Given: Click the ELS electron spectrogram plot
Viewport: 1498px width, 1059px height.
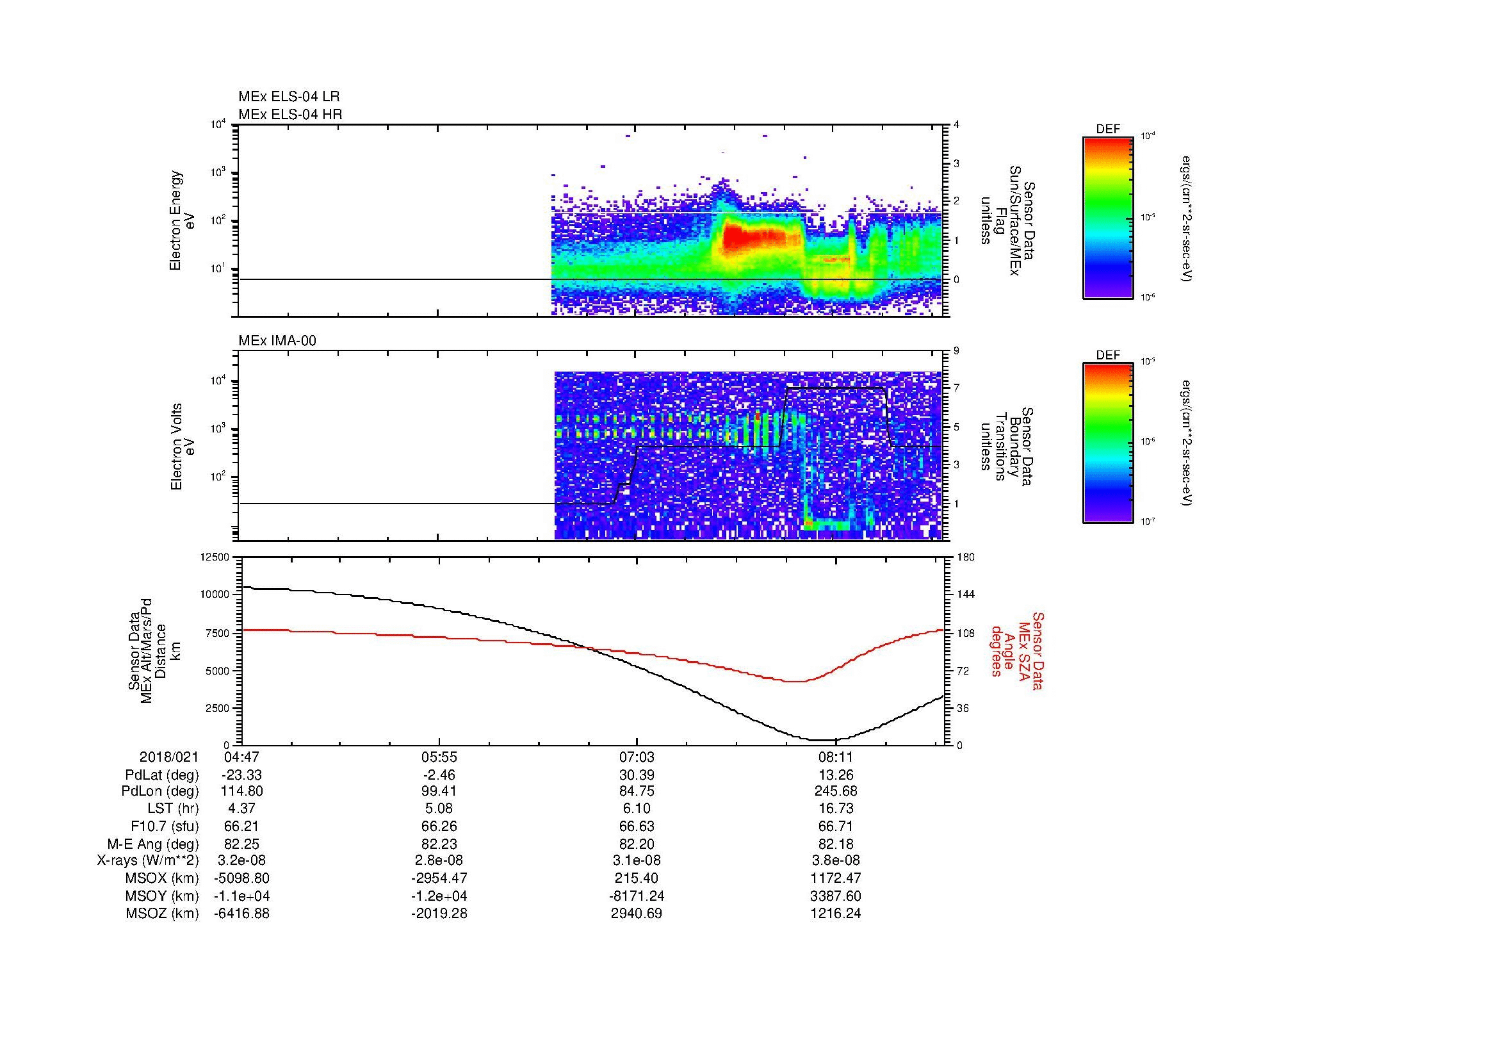Looking at the screenshot, I should pyautogui.click(x=590, y=220).
